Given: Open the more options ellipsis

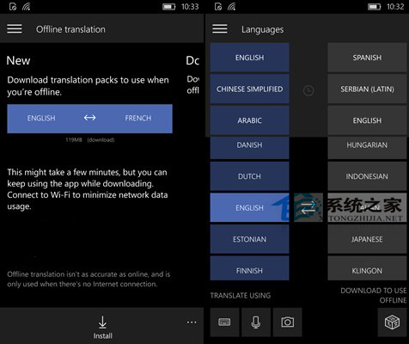Looking at the screenshot, I should coord(192,322).
